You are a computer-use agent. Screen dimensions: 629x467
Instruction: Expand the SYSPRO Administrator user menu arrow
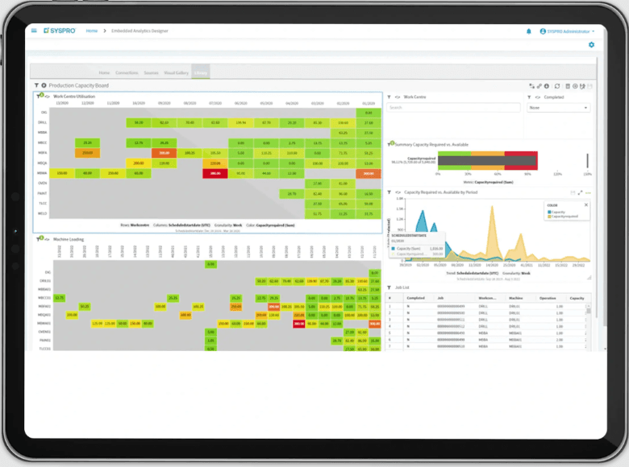click(594, 31)
